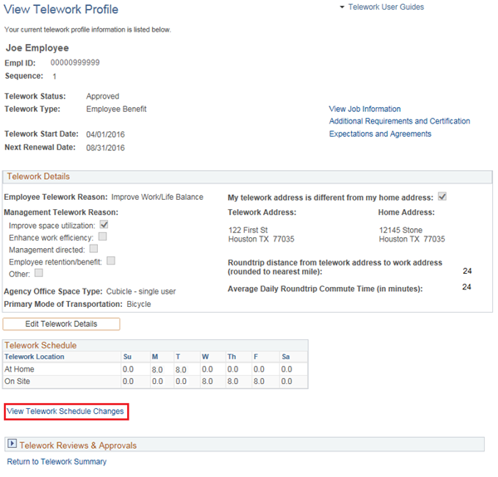Open Additional Requirements and Certification link

click(x=399, y=121)
